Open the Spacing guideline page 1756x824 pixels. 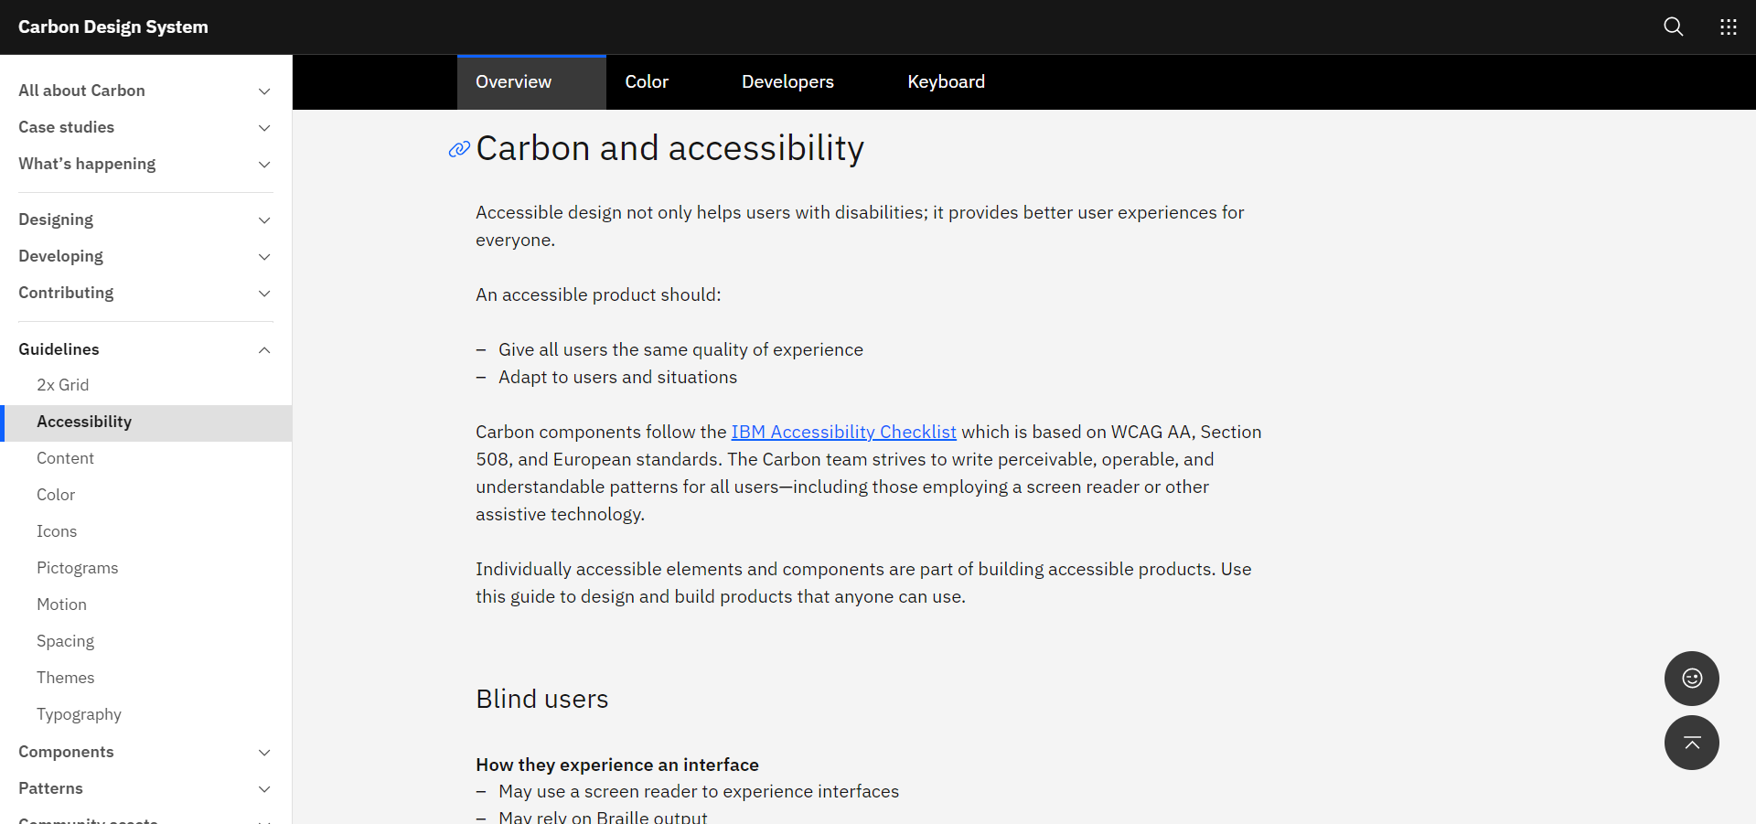pos(146,641)
